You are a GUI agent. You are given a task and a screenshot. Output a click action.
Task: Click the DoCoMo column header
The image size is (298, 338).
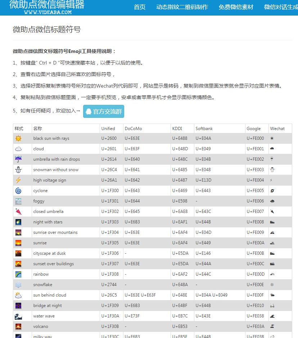[133, 129]
